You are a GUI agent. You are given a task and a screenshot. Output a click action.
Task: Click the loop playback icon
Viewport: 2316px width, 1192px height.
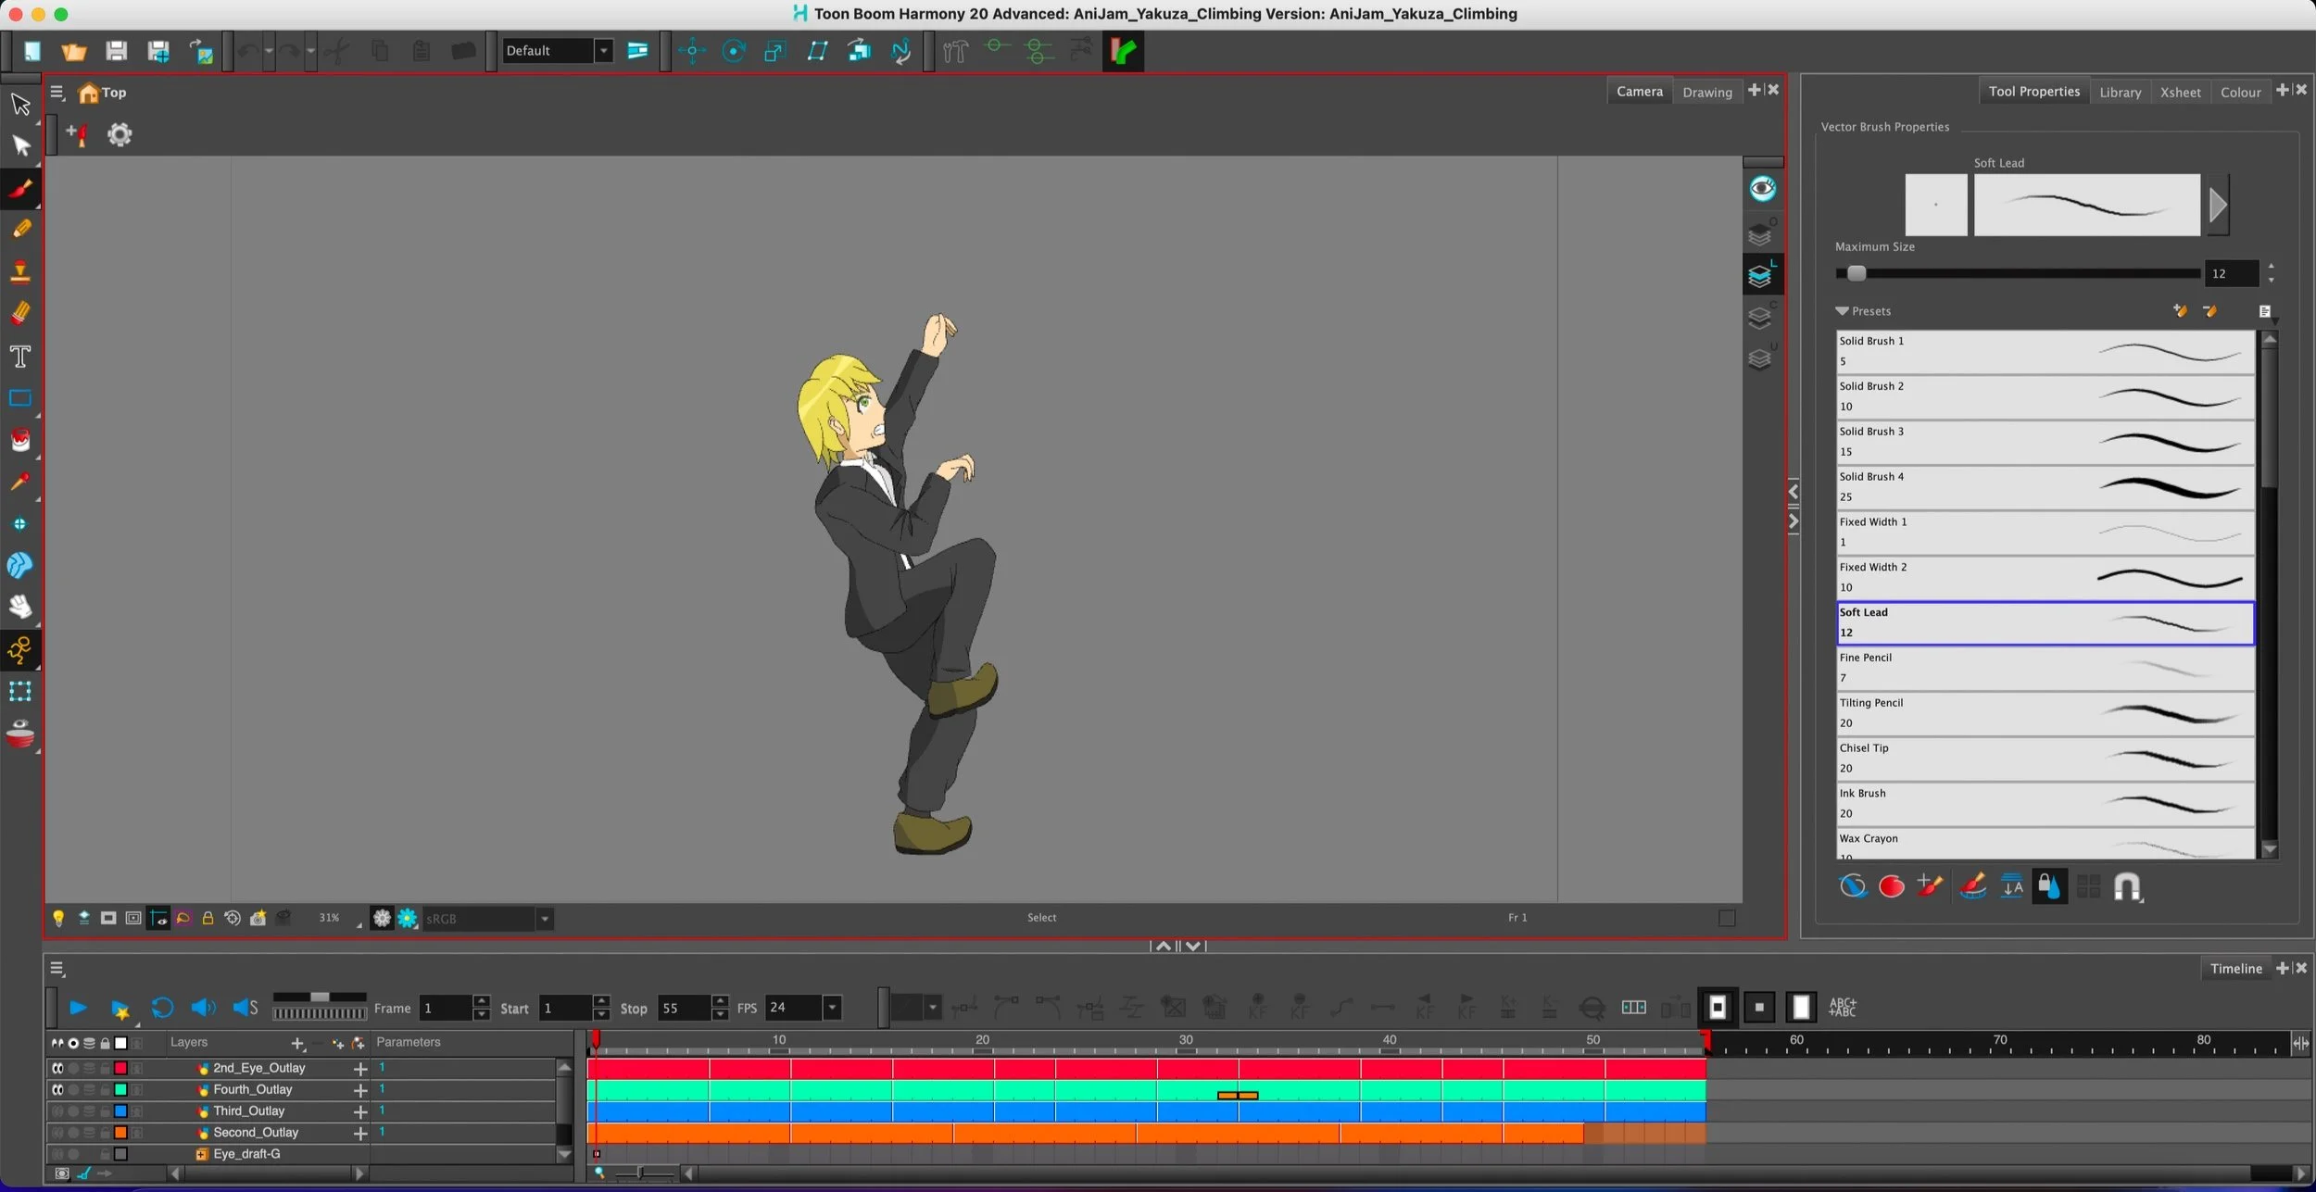162,1008
